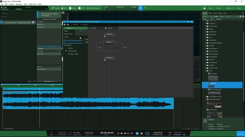Toggle the Loop button in transport
The image size is (245, 137).
tap(147, 134)
